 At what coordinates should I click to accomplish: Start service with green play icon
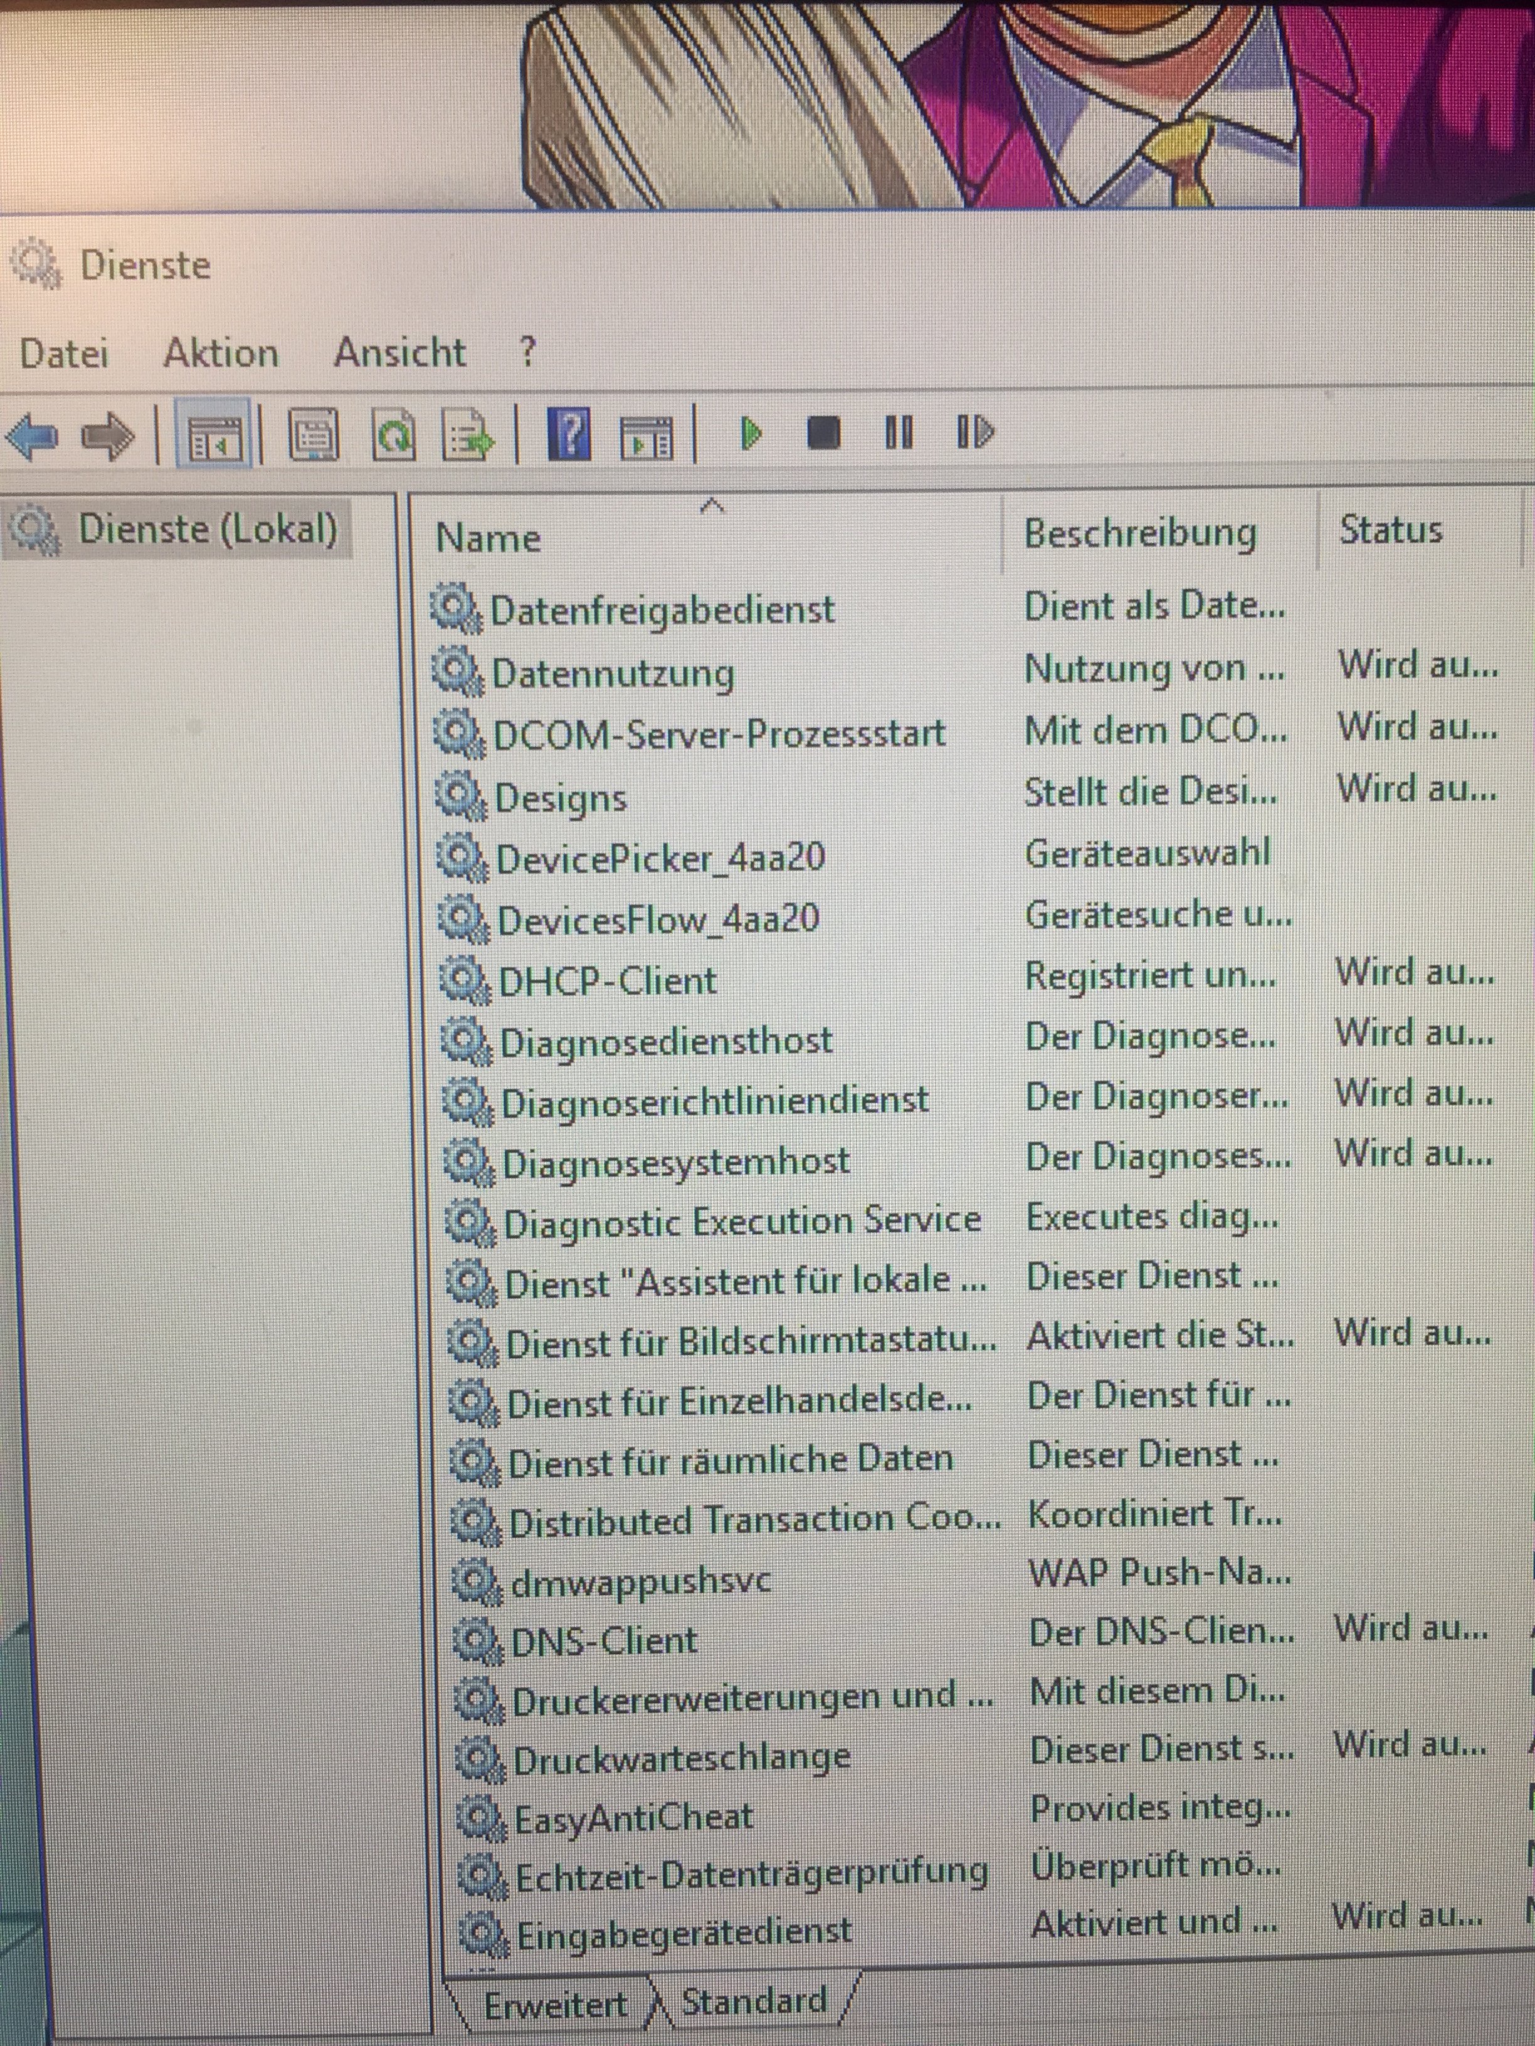click(x=751, y=432)
